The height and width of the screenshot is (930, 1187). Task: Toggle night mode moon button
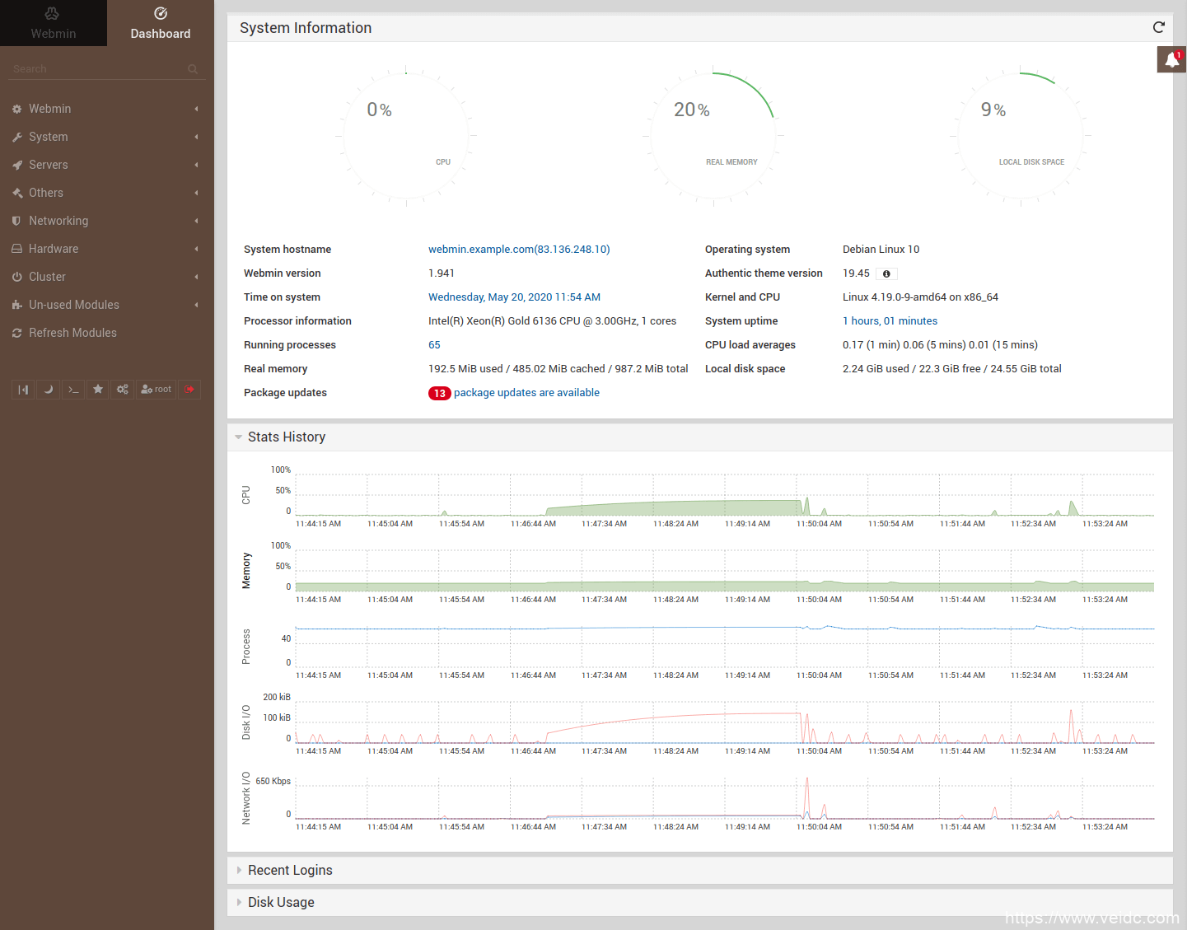click(x=49, y=390)
